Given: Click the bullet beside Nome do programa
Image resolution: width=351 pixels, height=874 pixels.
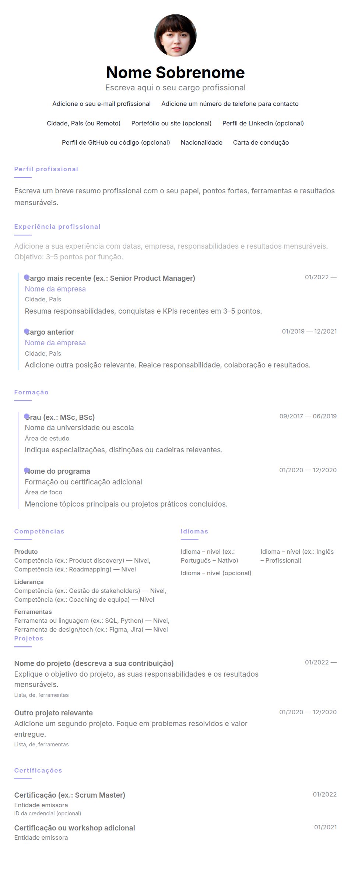Looking at the screenshot, I should (27, 470).
